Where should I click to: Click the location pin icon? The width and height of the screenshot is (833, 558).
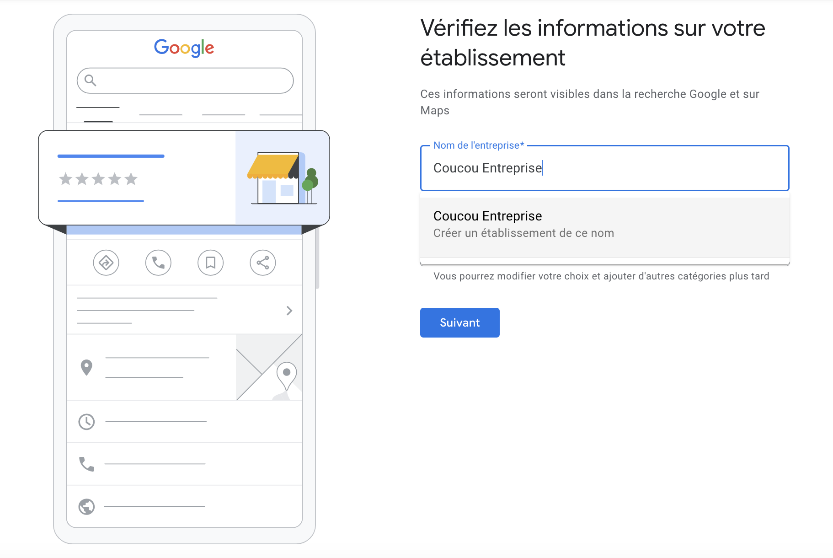(x=86, y=367)
